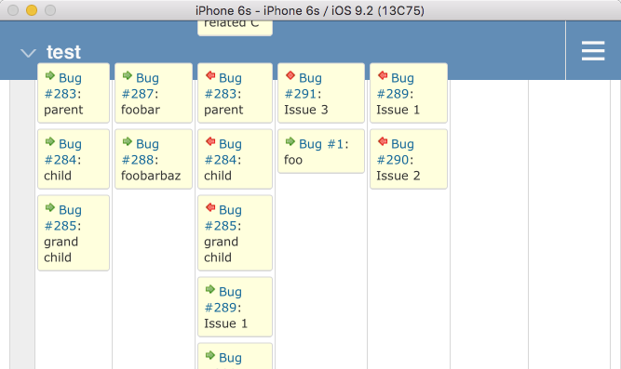Open the hamburger menu icon
This screenshot has width=621, height=369.
[x=593, y=50]
